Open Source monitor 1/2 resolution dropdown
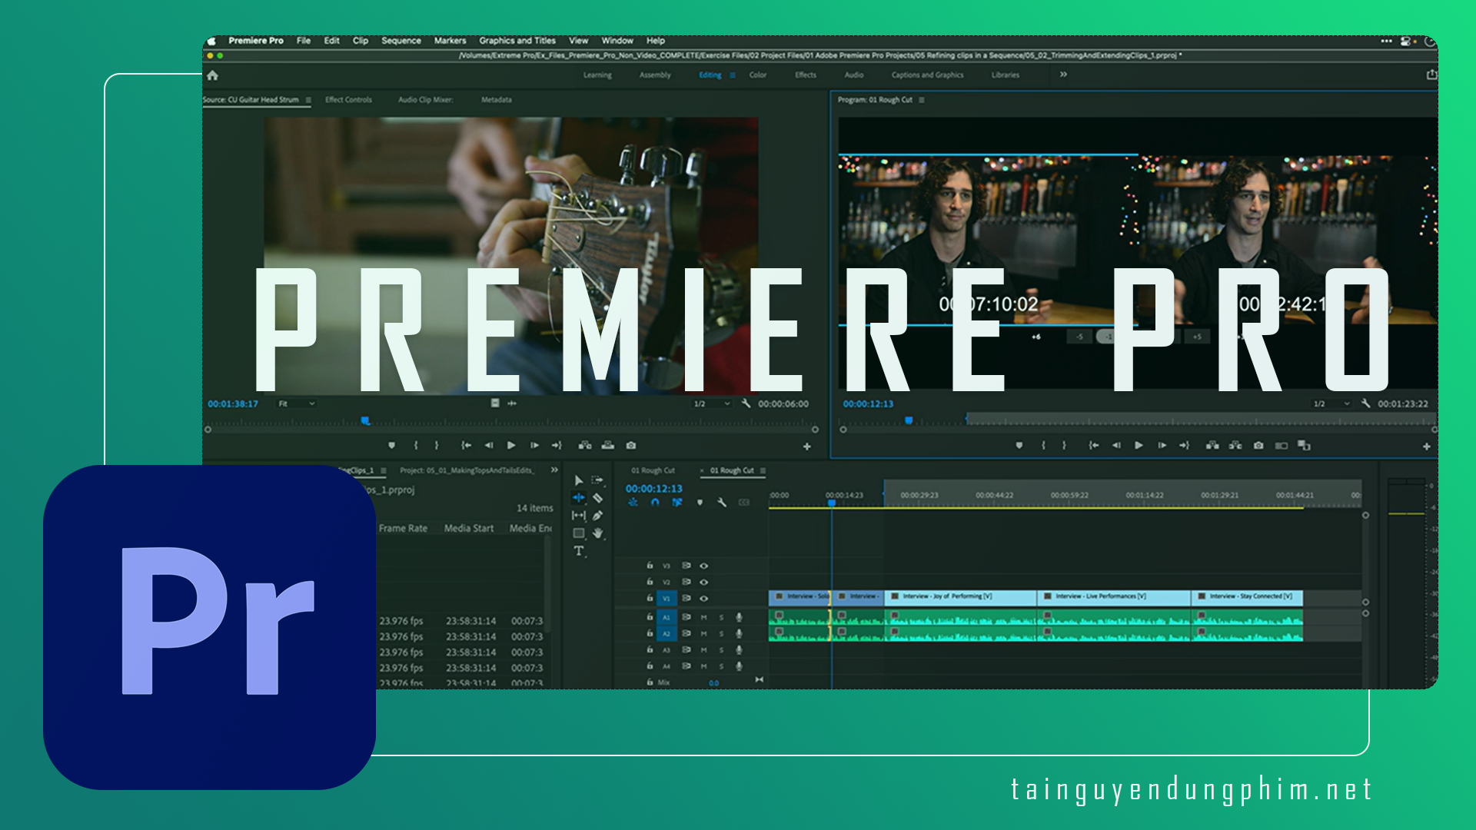 (711, 403)
